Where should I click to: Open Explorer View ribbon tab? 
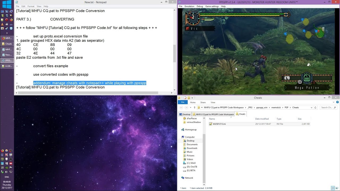[x=213, y=102]
